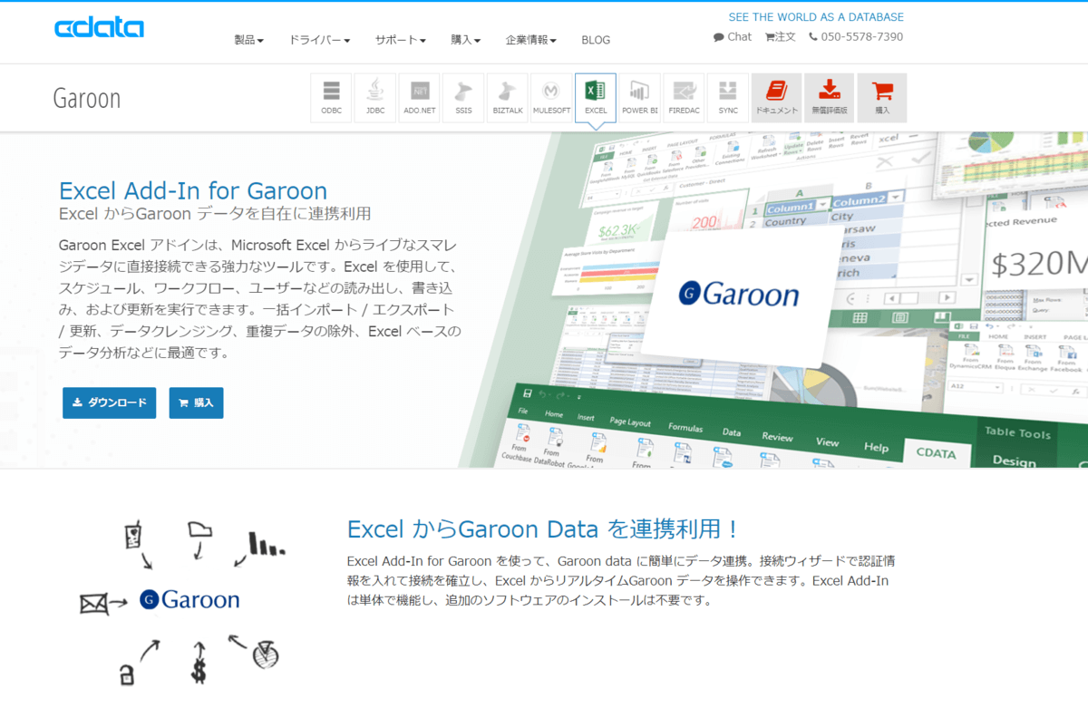Click the Excel Add-In for Garoon heading
The height and width of the screenshot is (727, 1088).
[x=193, y=191]
